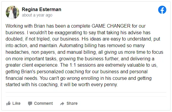This screenshot has width=172, height=112.
Task: Click the speech bubble Comment icon
Action: [30, 104]
